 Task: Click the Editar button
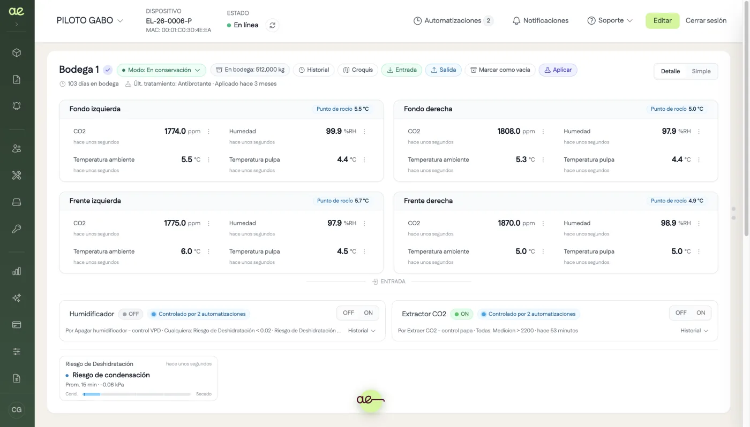(662, 20)
